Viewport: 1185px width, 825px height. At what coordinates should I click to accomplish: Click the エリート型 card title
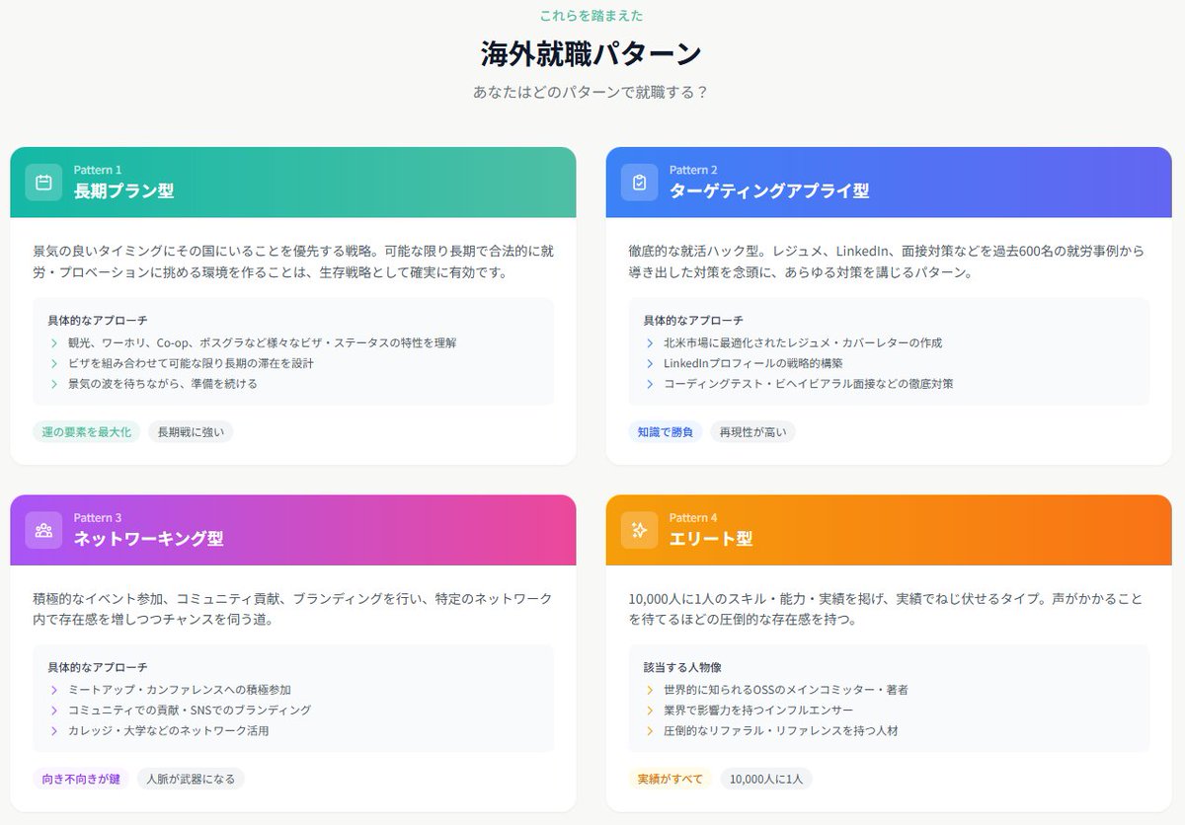click(711, 539)
